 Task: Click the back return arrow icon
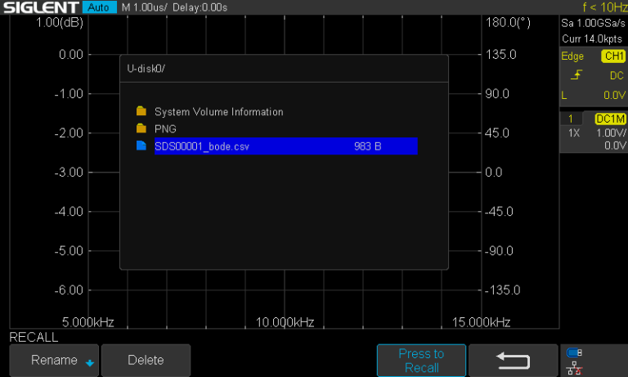coord(513,360)
